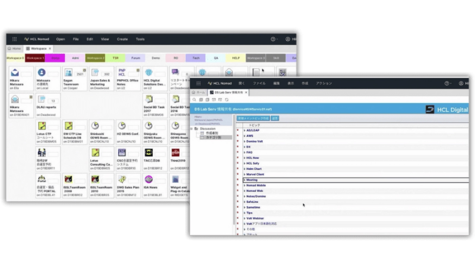Image resolution: width=475 pixels, height=267 pixels.
Task: Open Shinjyuku ODWS Room tile
Action: (x=155, y=132)
